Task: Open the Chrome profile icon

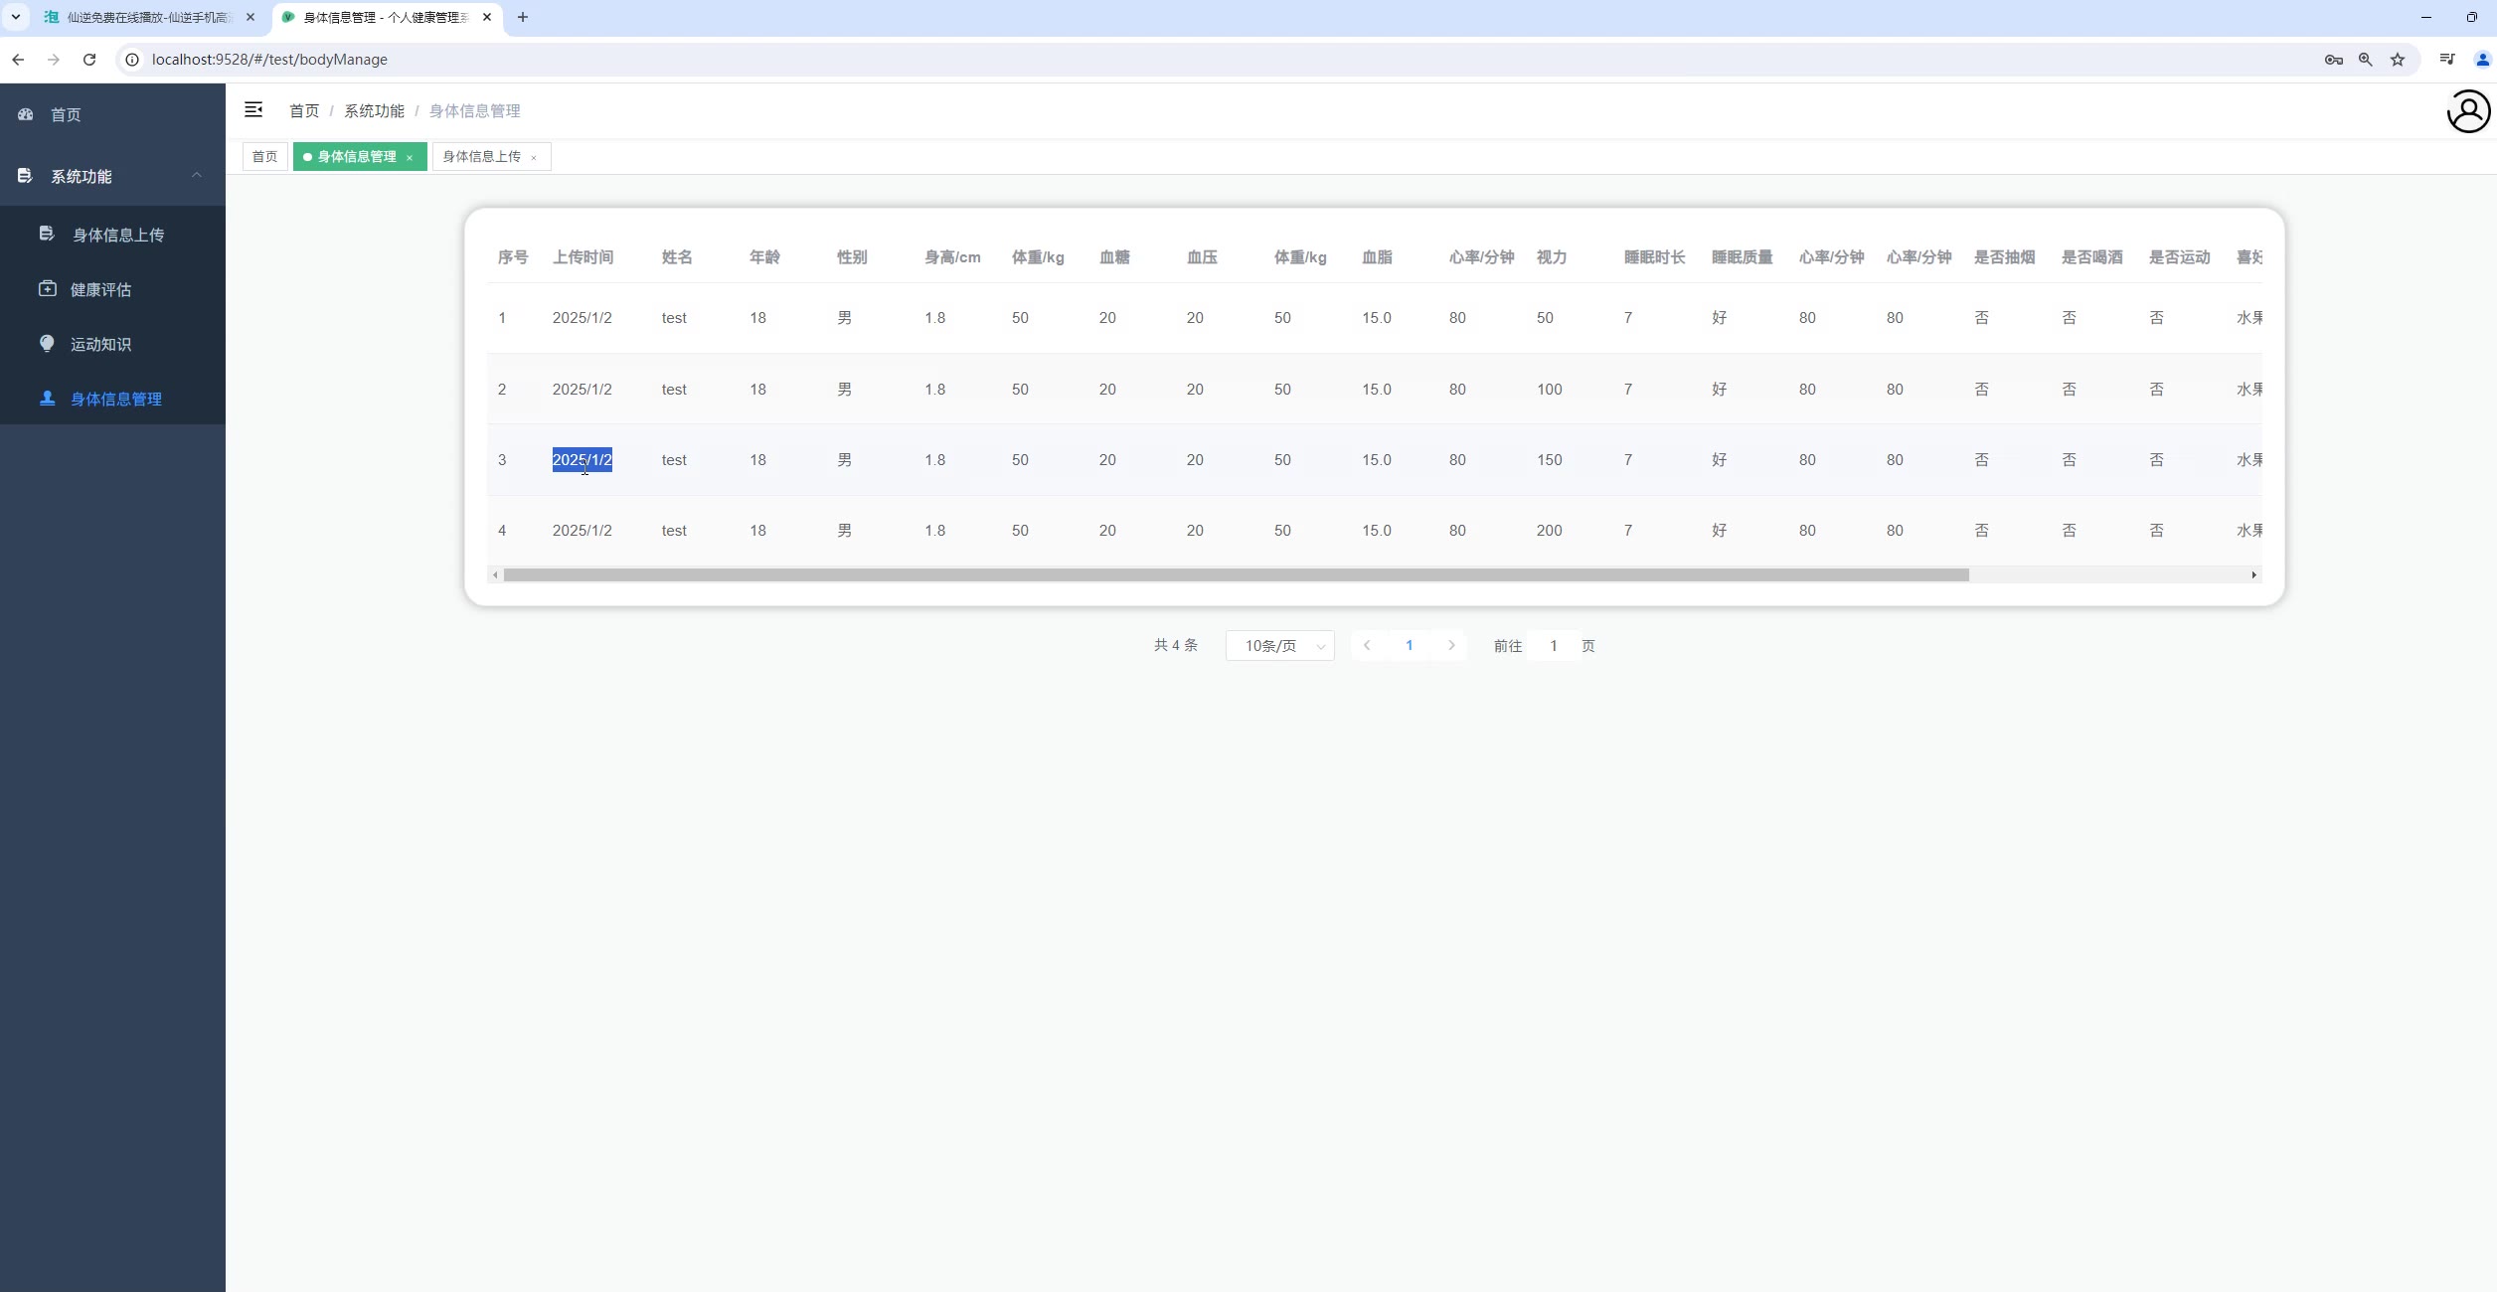Action: [x=2482, y=60]
